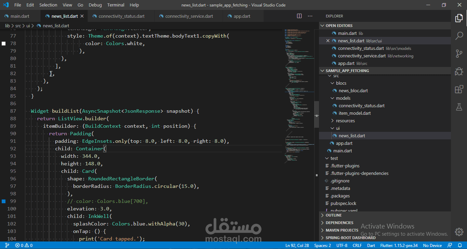Image resolution: width=467 pixels, height=249 pixels.
Task: Switch to connectivity_status.dart tab
Action: [121, 16]
